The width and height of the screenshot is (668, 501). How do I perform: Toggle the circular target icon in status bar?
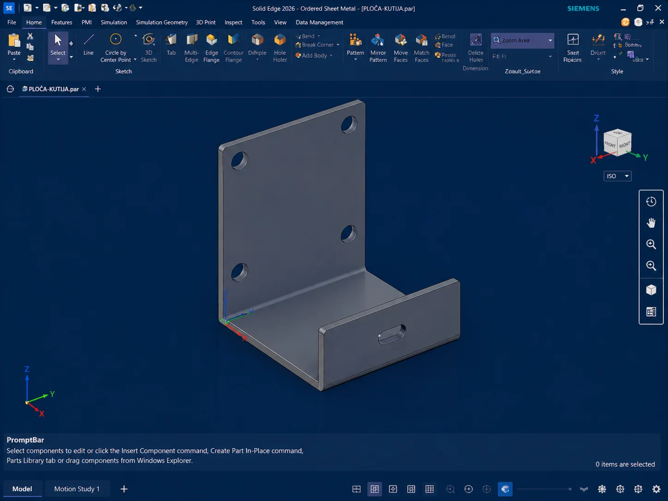click(x=469, y=489)
